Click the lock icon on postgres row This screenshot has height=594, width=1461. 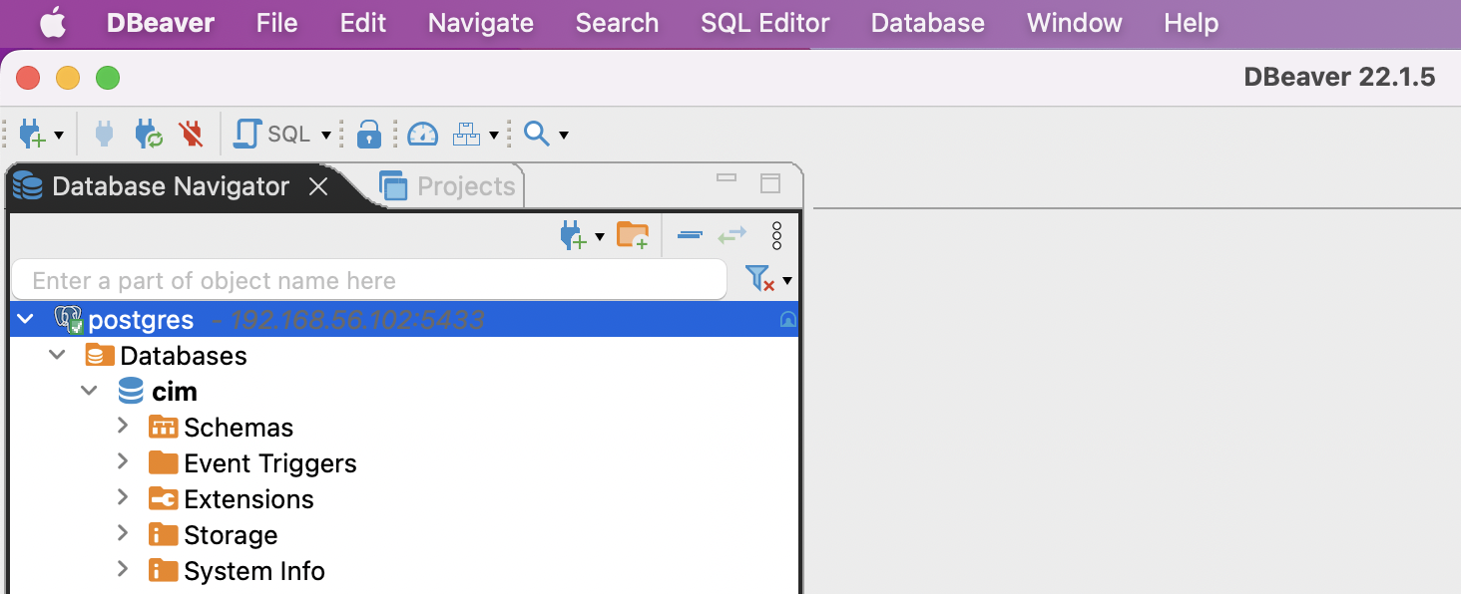coord(787,320)
